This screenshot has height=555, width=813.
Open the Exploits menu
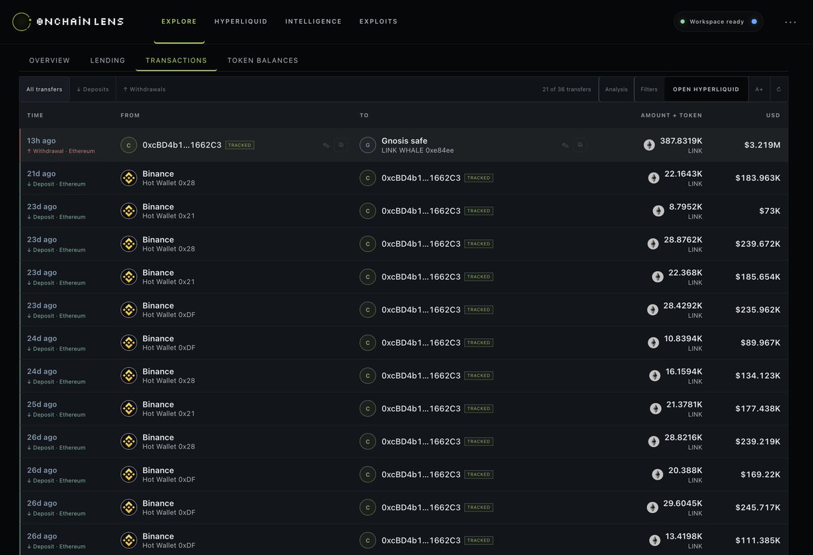click(379, 22)
